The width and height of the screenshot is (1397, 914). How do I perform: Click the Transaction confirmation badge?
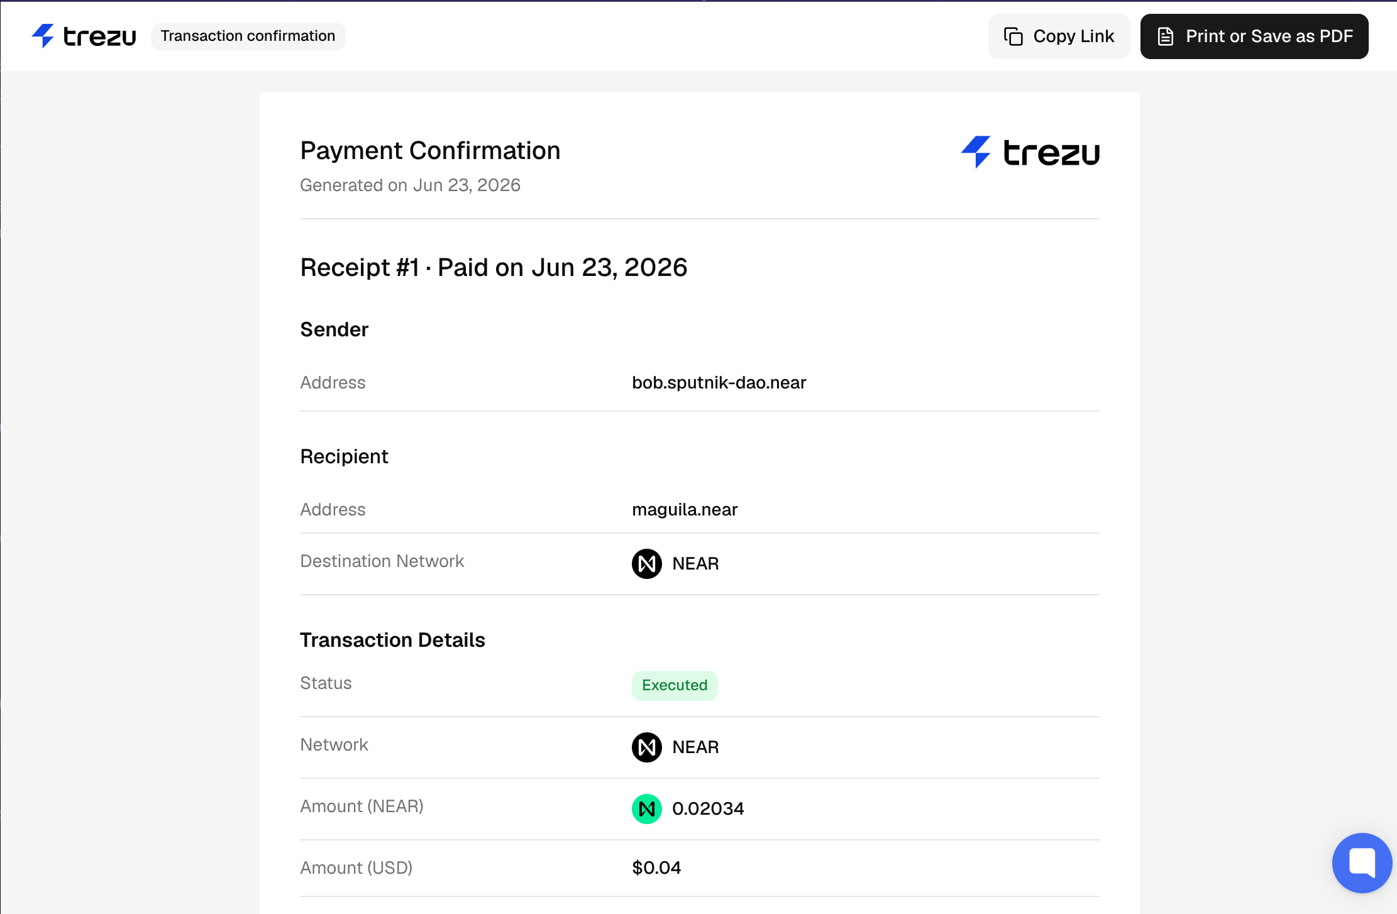248,36
